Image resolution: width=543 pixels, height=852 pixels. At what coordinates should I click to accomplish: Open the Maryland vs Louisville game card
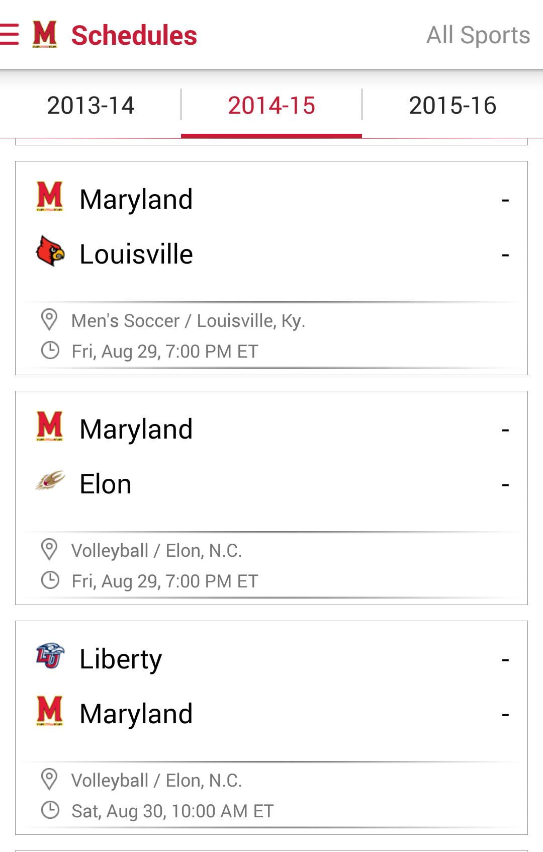pyautogui.click(x=271, y=226)
